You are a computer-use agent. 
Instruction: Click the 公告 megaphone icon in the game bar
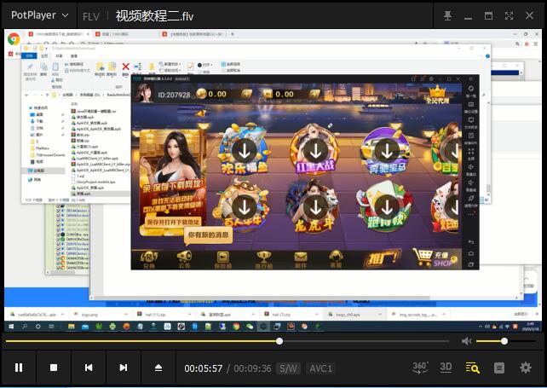(184, 260)
